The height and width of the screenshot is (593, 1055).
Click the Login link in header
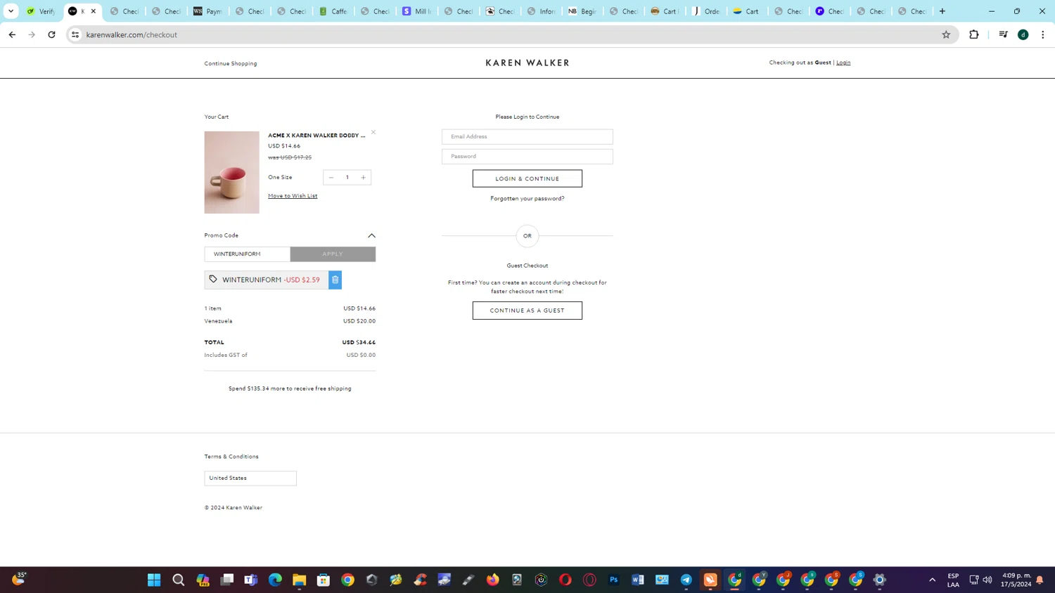click(843, 63)
